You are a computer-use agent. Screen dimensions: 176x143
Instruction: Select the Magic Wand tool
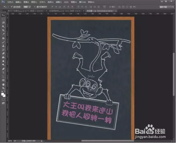3,27
